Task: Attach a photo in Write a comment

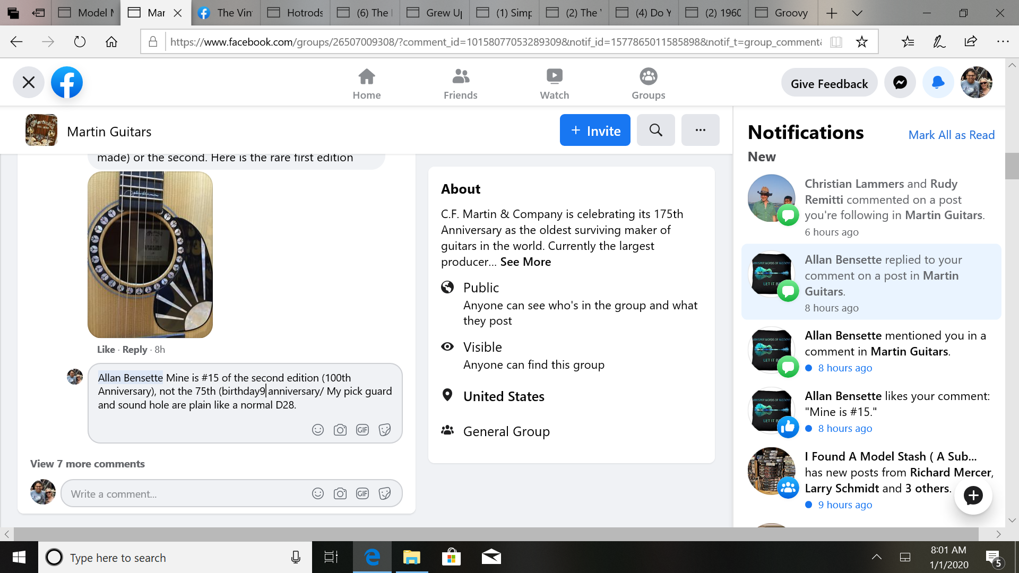Action: pos(340,494)
